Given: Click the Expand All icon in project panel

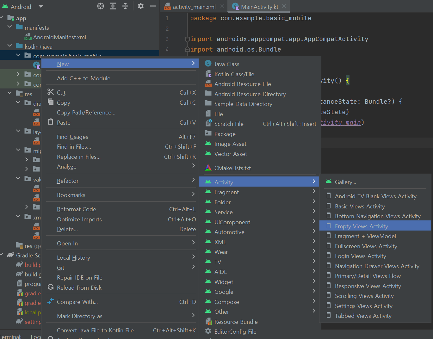Looking at the screenshot, I should pyautogui.click(x=113, y=6).
